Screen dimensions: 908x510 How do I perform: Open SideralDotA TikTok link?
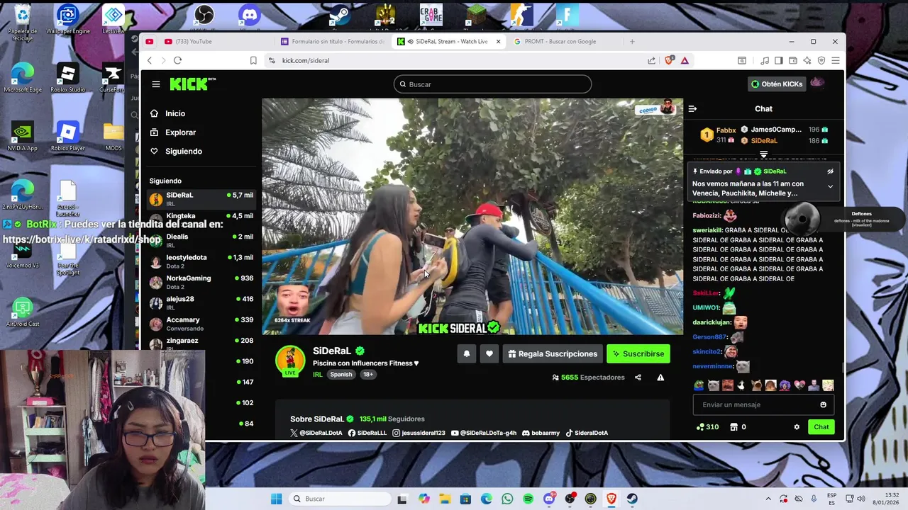[x=587, y=433]
